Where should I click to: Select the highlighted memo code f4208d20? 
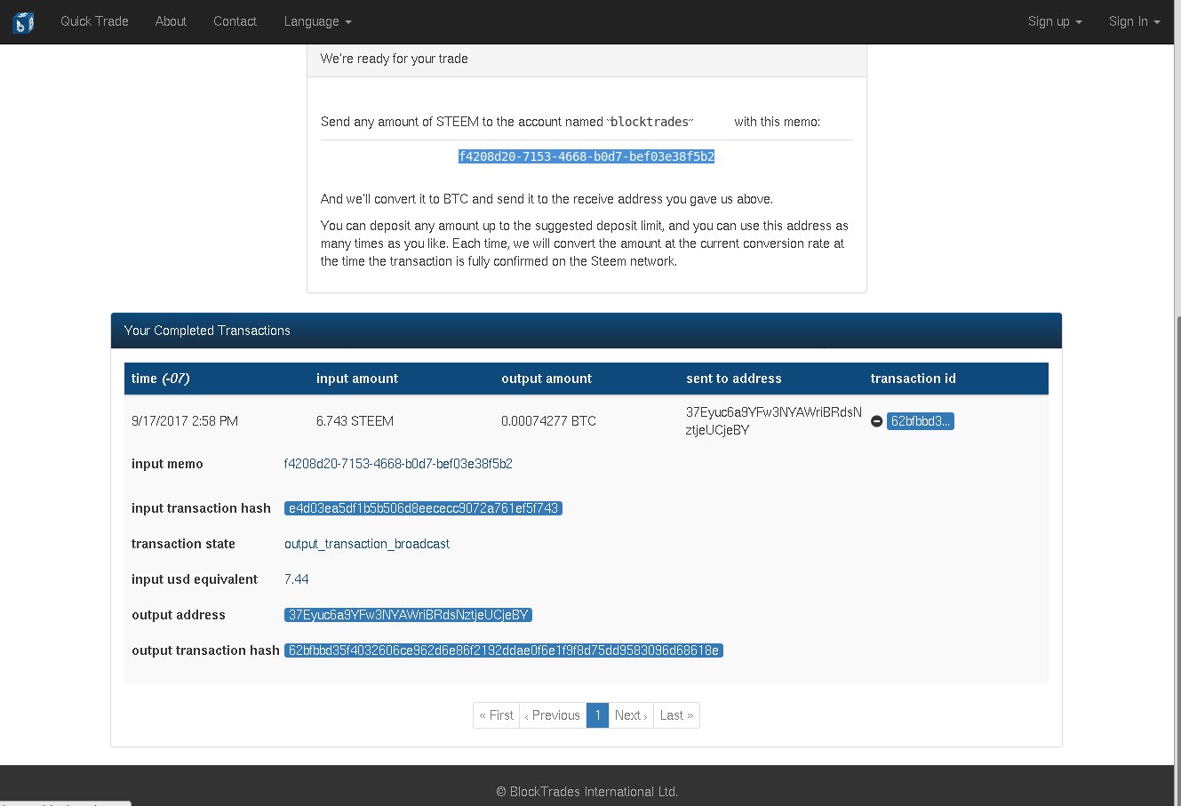[x=587, y=156]
